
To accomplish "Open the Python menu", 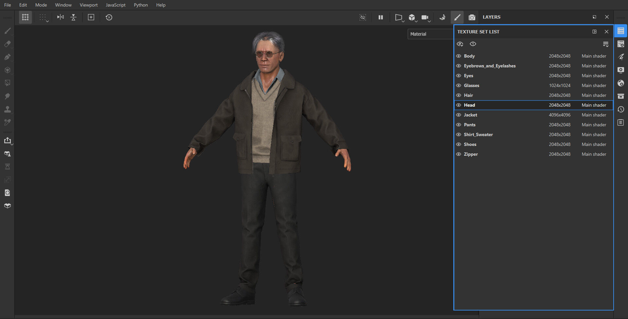I will [x=141, y=5].
